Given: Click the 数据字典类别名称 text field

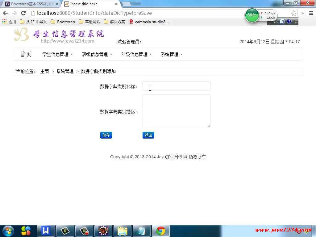Looking at the screenshot, I should pyautogui.click(x=176, y=86).
